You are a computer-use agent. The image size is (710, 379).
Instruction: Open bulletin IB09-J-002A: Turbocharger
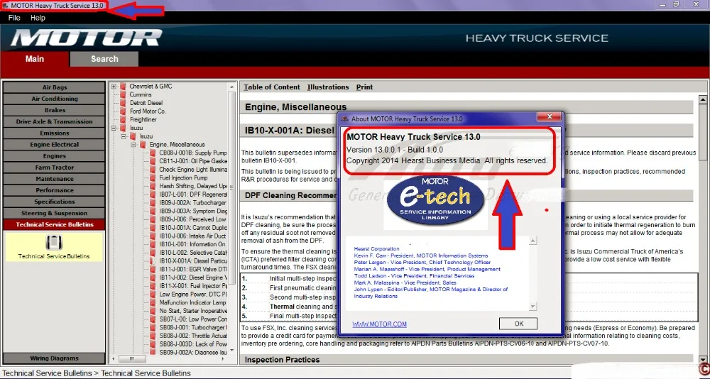tap(193, 203)
